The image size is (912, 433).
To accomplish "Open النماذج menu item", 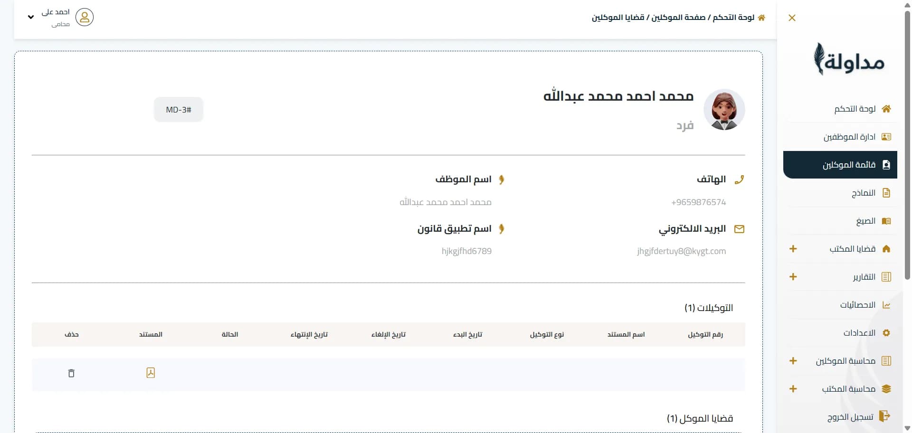I will click(x=840, y=193).
